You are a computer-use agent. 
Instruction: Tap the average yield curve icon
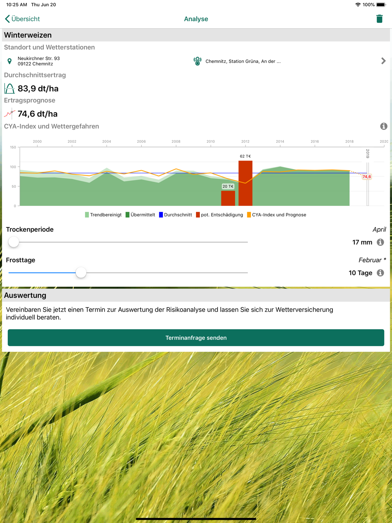coord(9,89)
